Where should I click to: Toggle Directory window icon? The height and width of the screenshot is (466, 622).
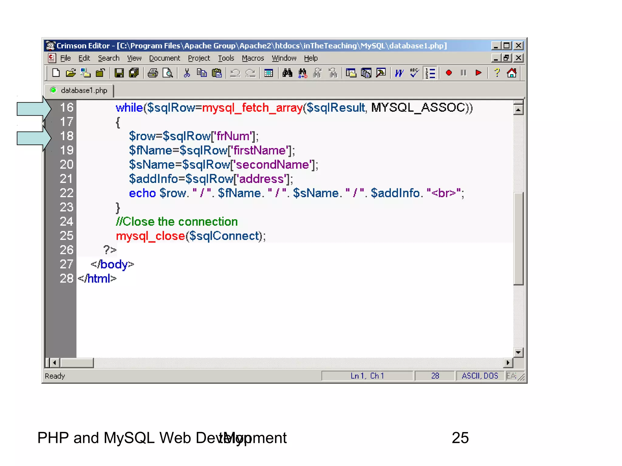351,73
